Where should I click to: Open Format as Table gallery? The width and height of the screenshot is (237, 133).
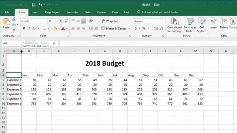coord(190,25)
